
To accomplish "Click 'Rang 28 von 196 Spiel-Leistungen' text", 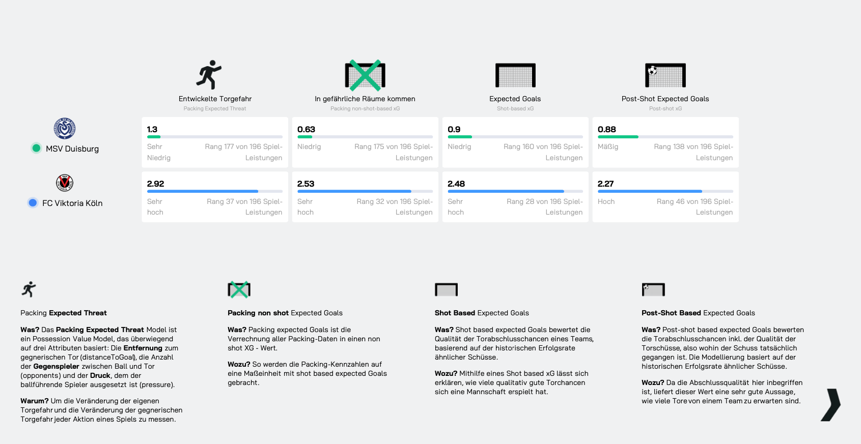I will [x=544, y=206].
